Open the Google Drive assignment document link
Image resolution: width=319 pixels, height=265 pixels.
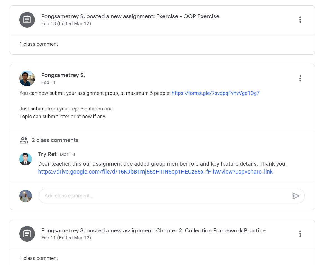pos(155,172)
